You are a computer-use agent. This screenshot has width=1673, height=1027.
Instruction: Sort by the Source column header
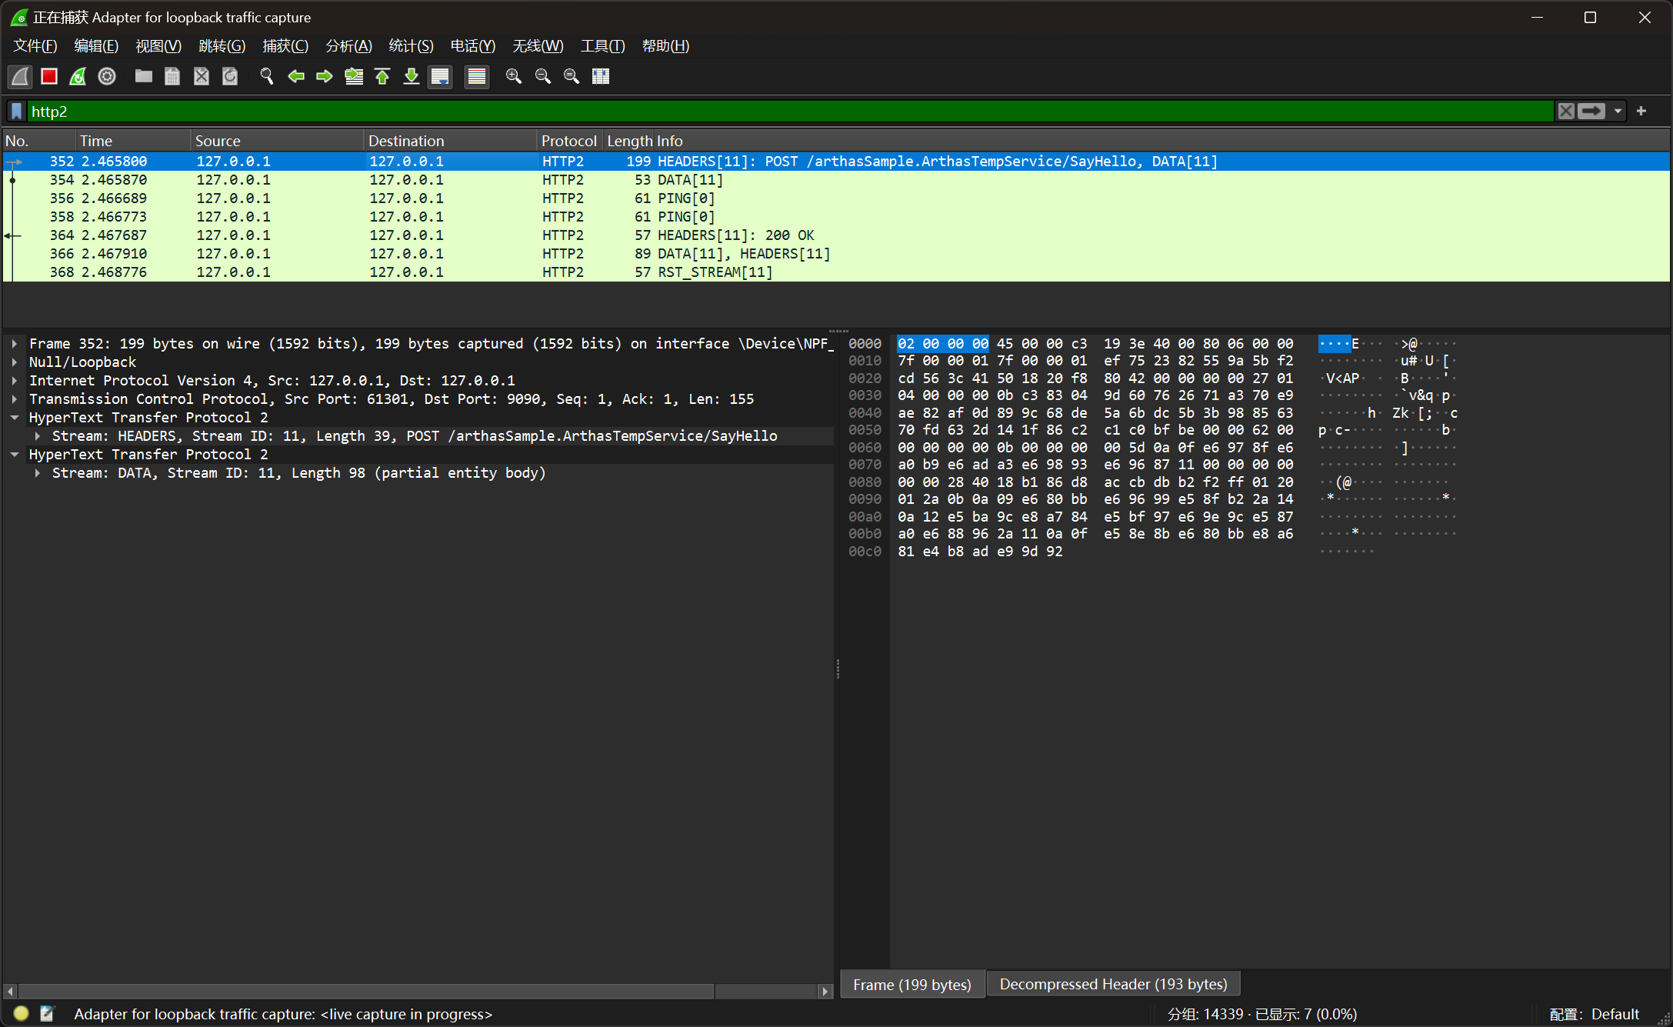277,141
